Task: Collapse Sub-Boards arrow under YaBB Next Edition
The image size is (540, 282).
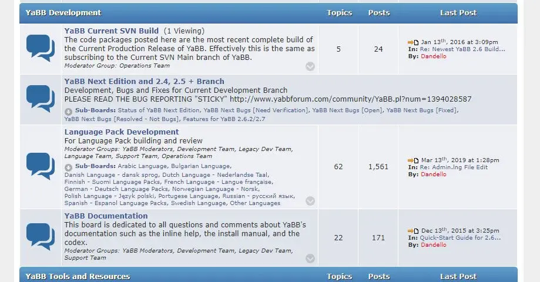Action: [x=68, y=112]
